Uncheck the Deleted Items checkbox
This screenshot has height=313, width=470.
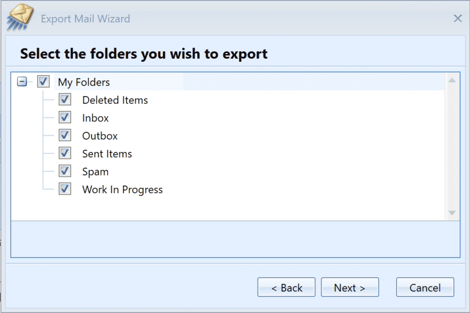65,100
